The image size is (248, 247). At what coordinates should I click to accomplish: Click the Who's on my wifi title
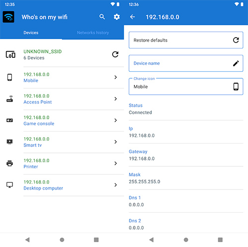(45, 17)
